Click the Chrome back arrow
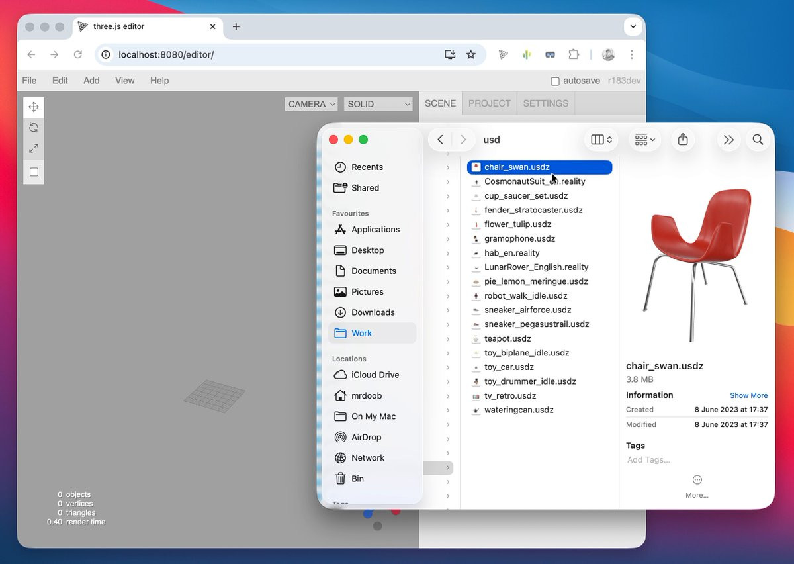The image size is (794, 564). pyautogui.click(x=32, y=54)
